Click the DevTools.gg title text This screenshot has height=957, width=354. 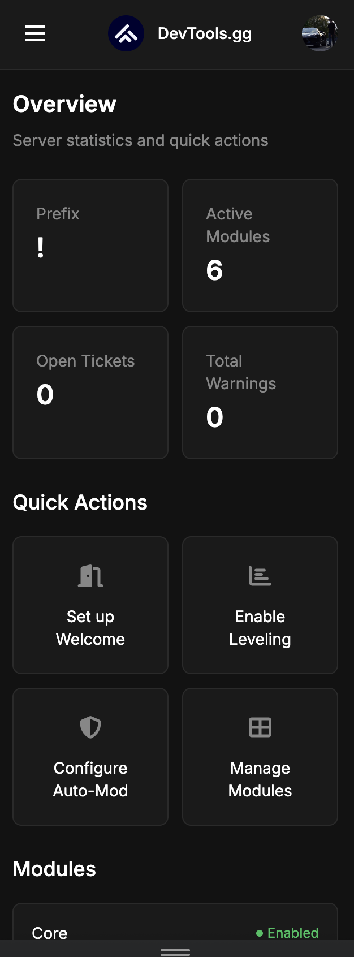205,34
